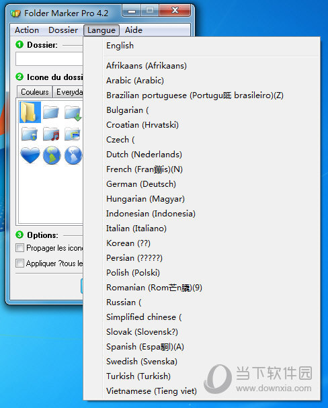This screenshot has width=328, height=408.
Task: Choose Italian (Italiano)
Action: [202, 229]
